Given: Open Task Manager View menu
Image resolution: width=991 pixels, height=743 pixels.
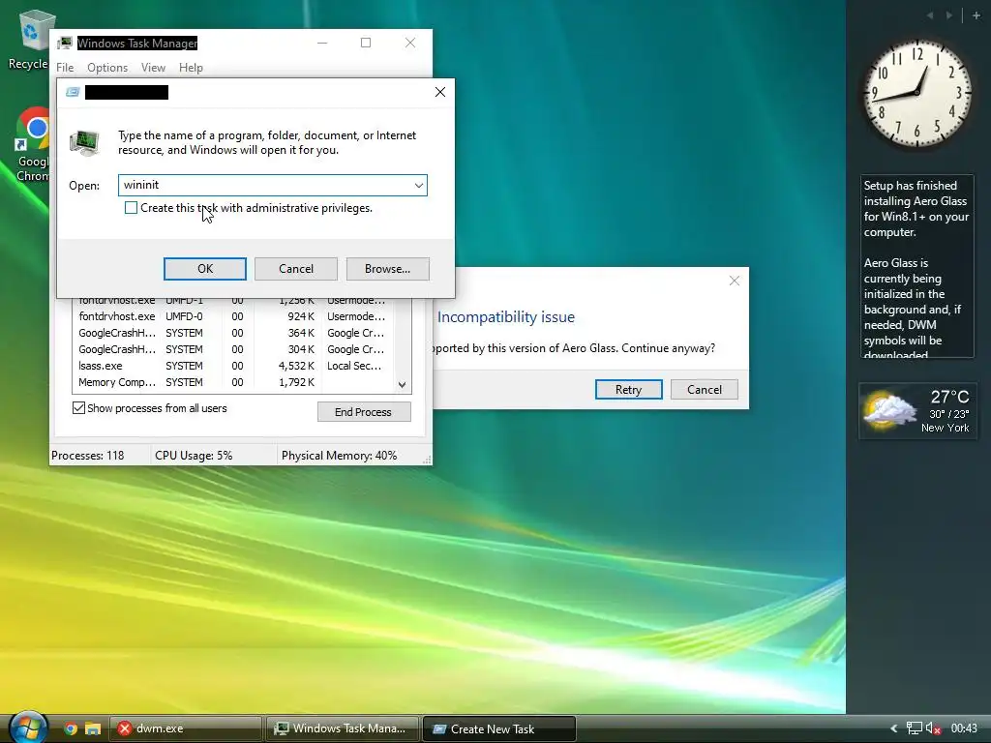Looking at the screenshot, I should pos(153,68).
